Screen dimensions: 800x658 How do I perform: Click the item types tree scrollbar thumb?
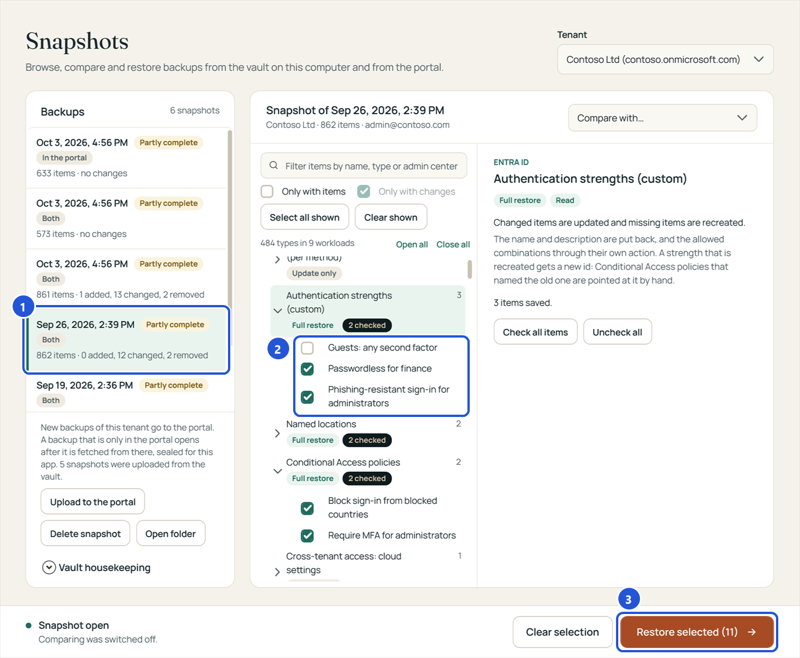point(470,269)
